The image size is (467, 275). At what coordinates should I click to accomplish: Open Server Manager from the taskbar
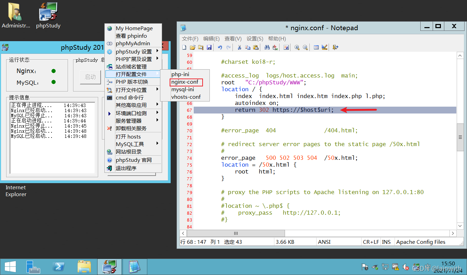pos(34,267)
